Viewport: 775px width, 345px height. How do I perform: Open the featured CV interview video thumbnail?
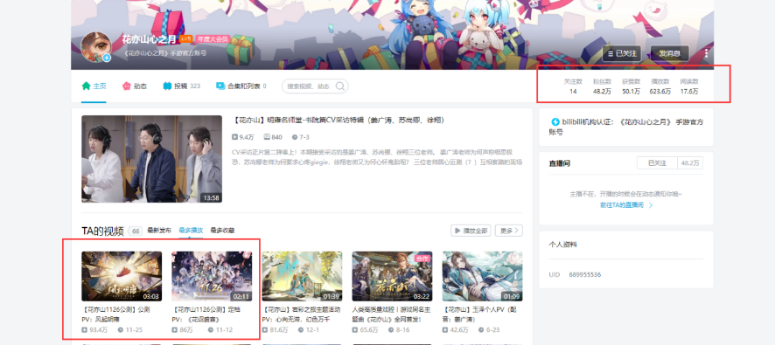(151, 159)
